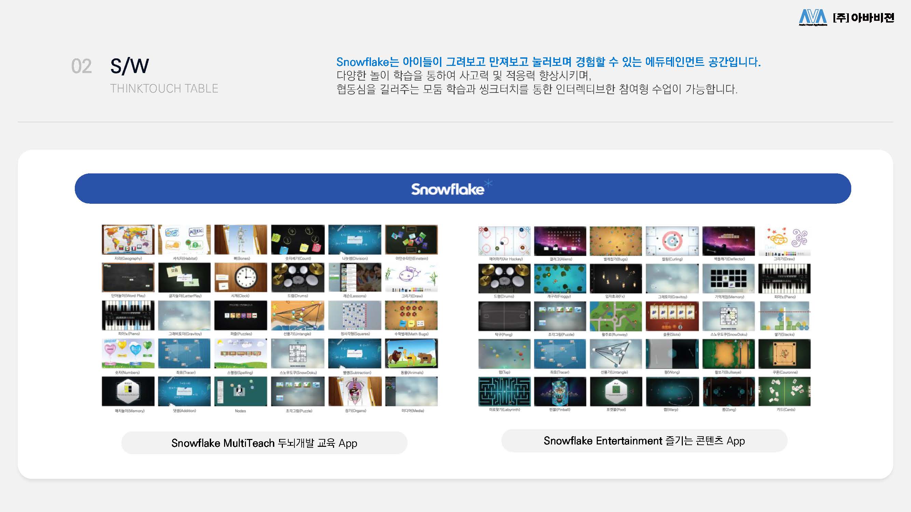Launch the Air Hockey game thumbnail
The image size is (911, 512).
(x=504, y=241)
